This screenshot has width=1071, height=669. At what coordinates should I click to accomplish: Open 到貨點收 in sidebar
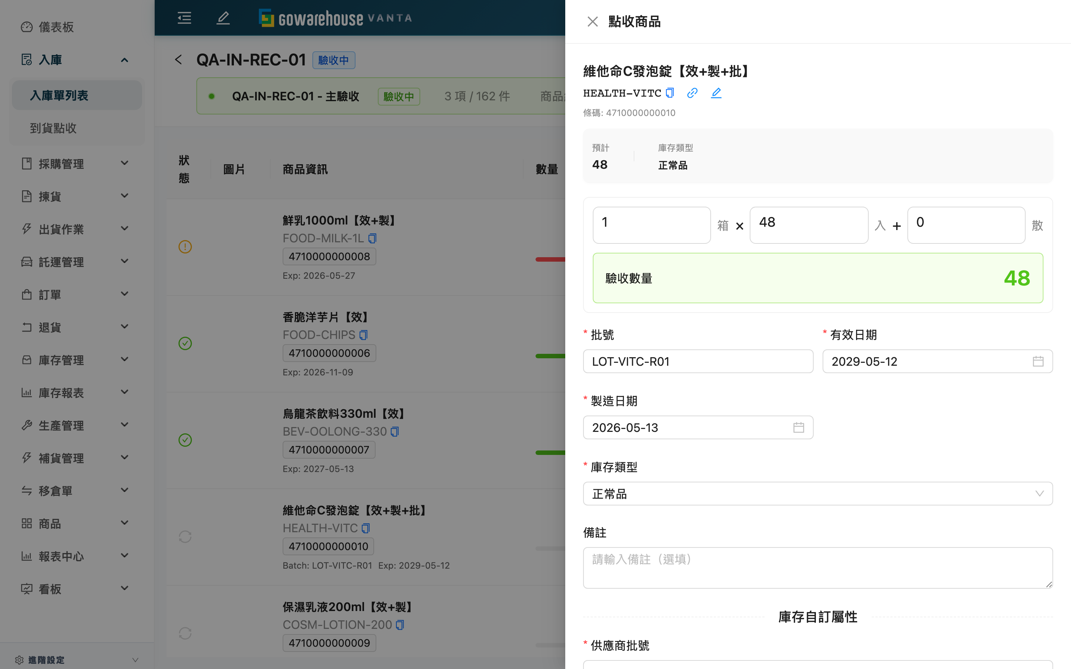point(77,128)
